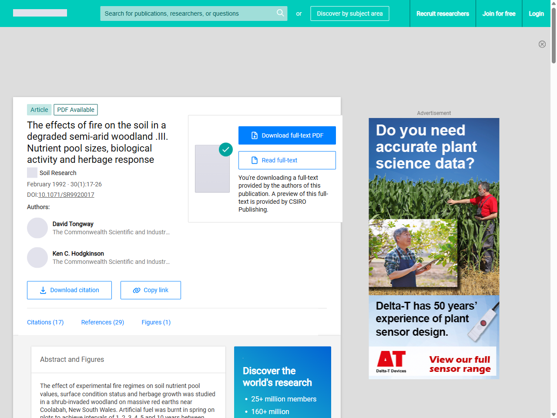557x418 pixels.
Task: Click View our full sensor range
Action: tap(460, 364)
